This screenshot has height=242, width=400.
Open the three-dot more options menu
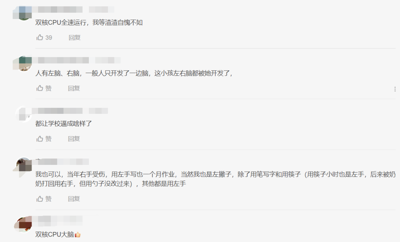point(395,89)
